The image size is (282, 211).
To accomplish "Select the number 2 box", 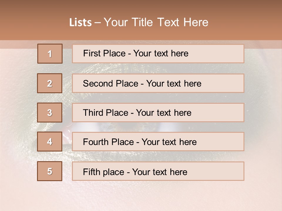I will (x=50, y=83).
